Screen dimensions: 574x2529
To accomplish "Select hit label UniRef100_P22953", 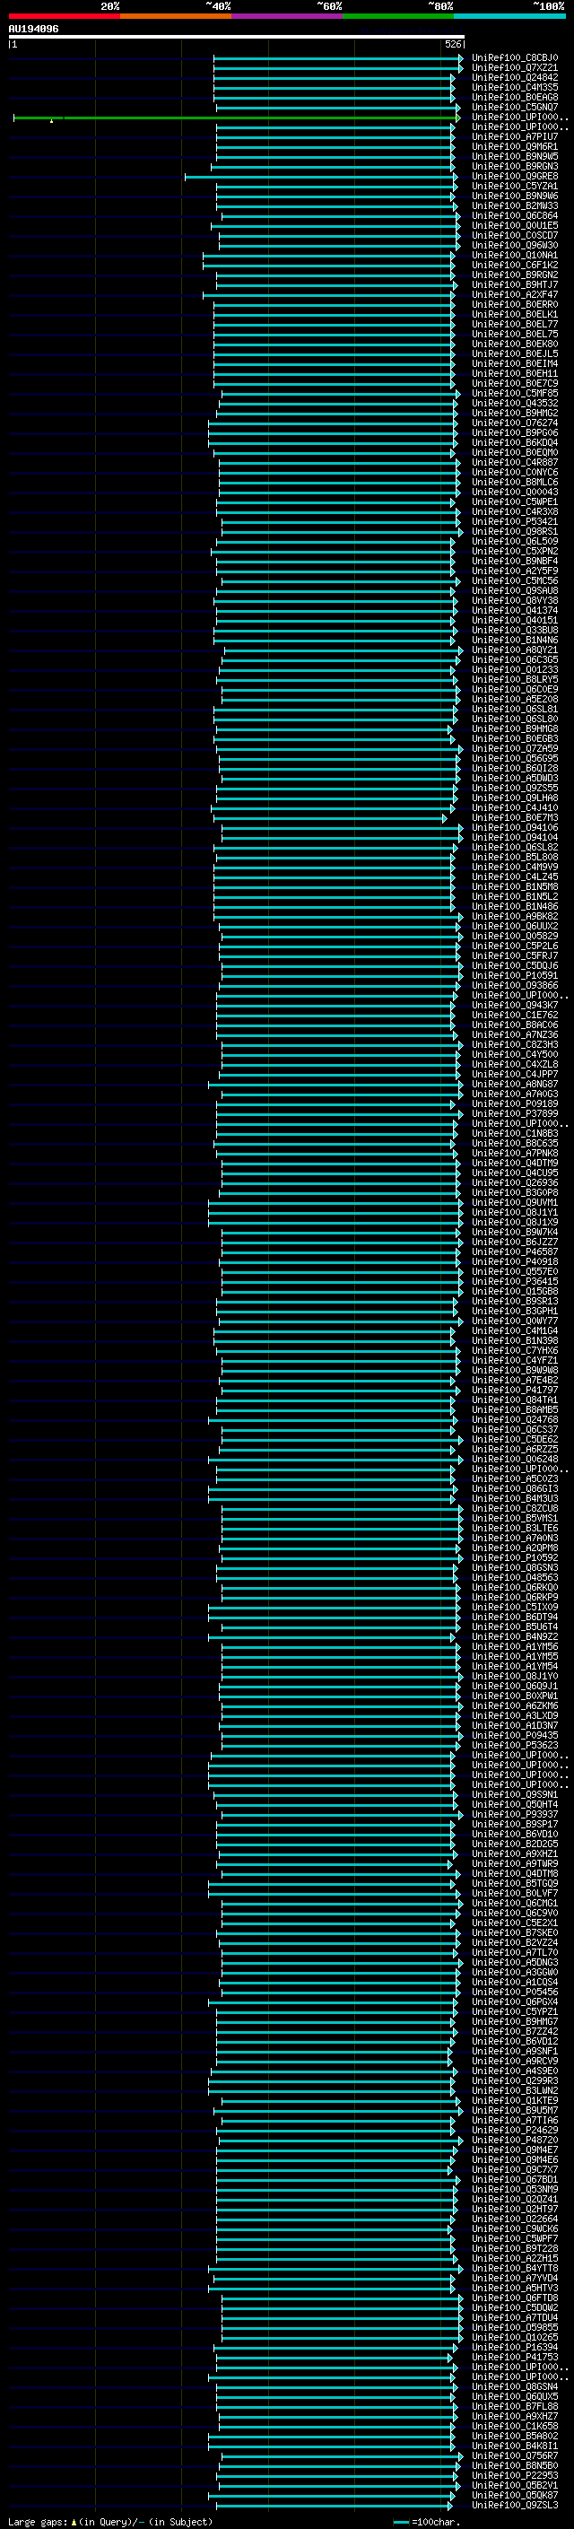I will [514, 2476].
